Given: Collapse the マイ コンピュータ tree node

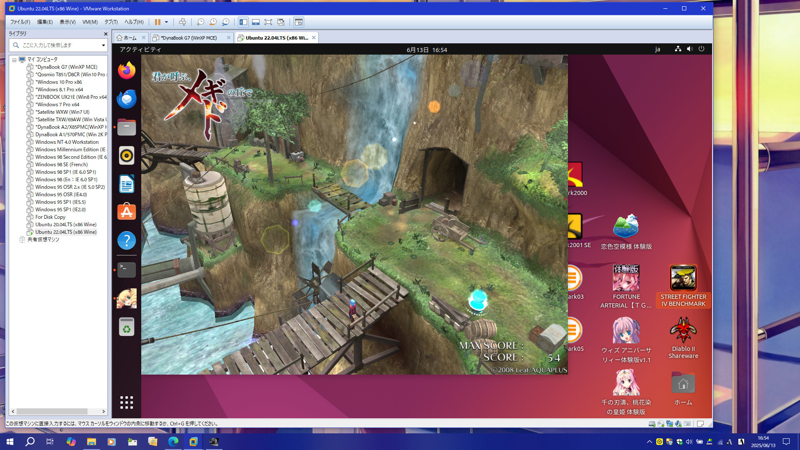Looking at the screenshot, I should tap(14, 60).
